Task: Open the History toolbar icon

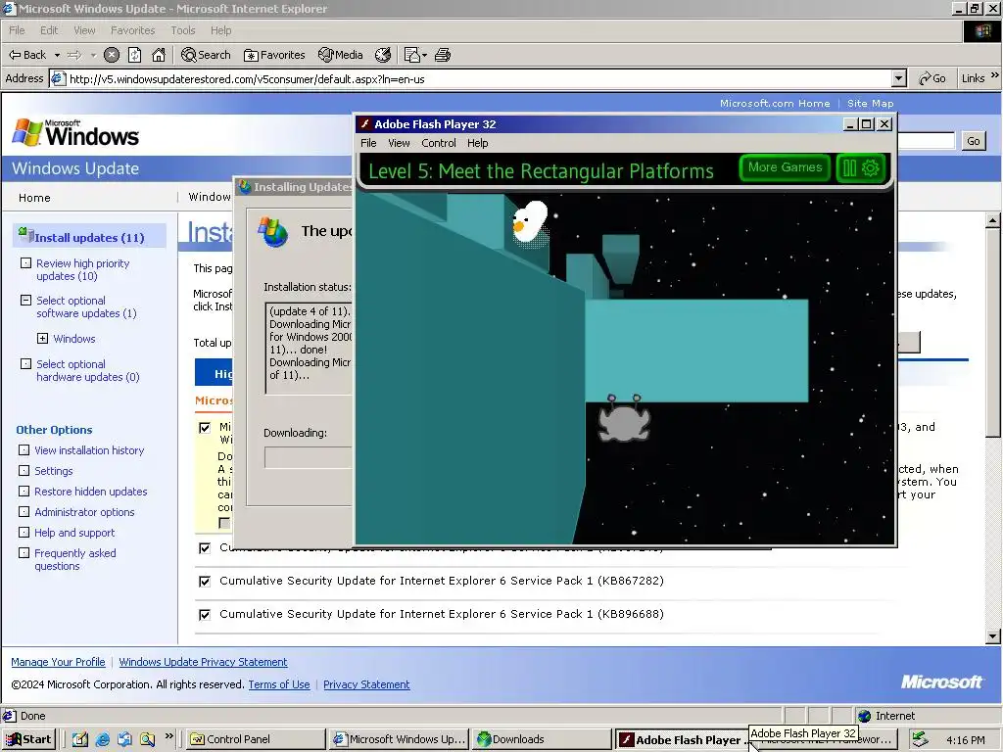Action: pos(383,55)
